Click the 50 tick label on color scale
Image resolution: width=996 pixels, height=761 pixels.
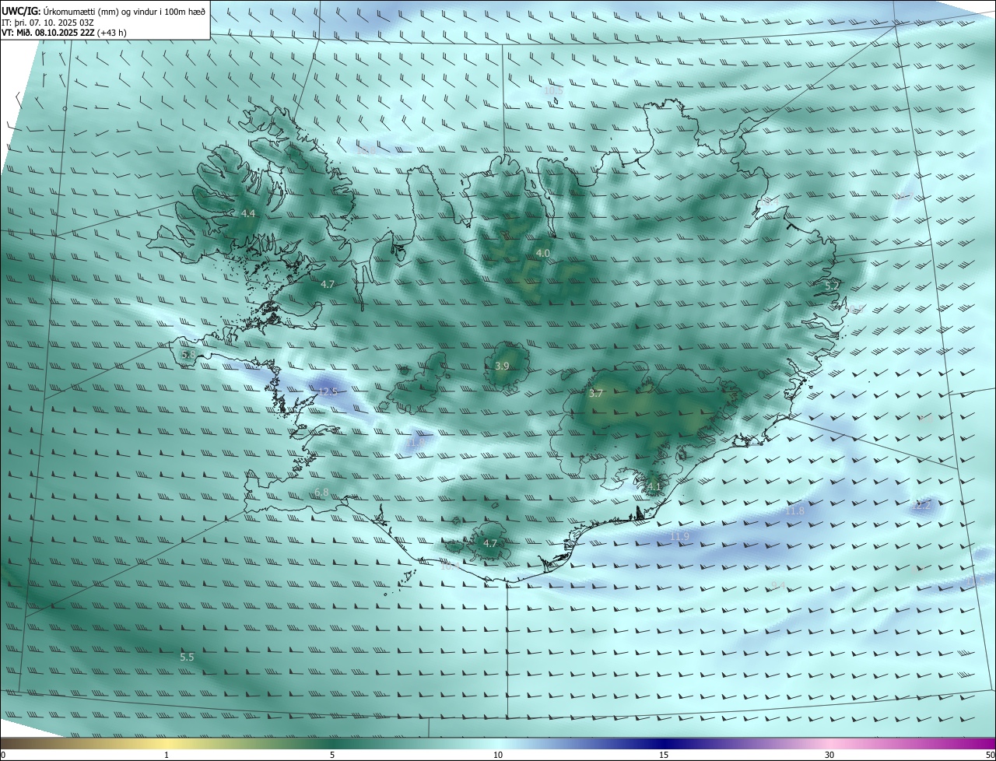[x=990, y=755]
